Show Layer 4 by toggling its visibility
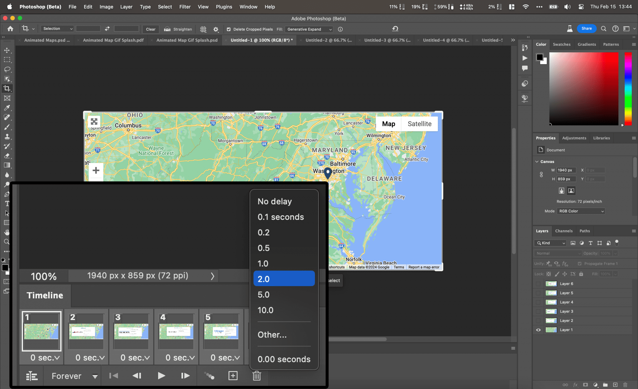The image size is (638, 389). tap(538, 302)
